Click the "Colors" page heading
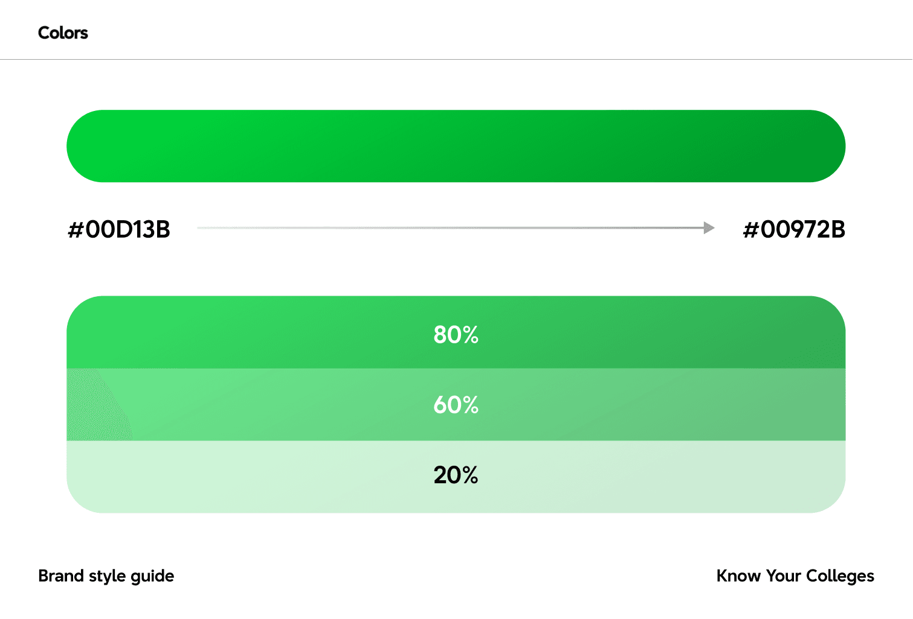Viewport: 913px width, 619px height. (x=63, y=33)
